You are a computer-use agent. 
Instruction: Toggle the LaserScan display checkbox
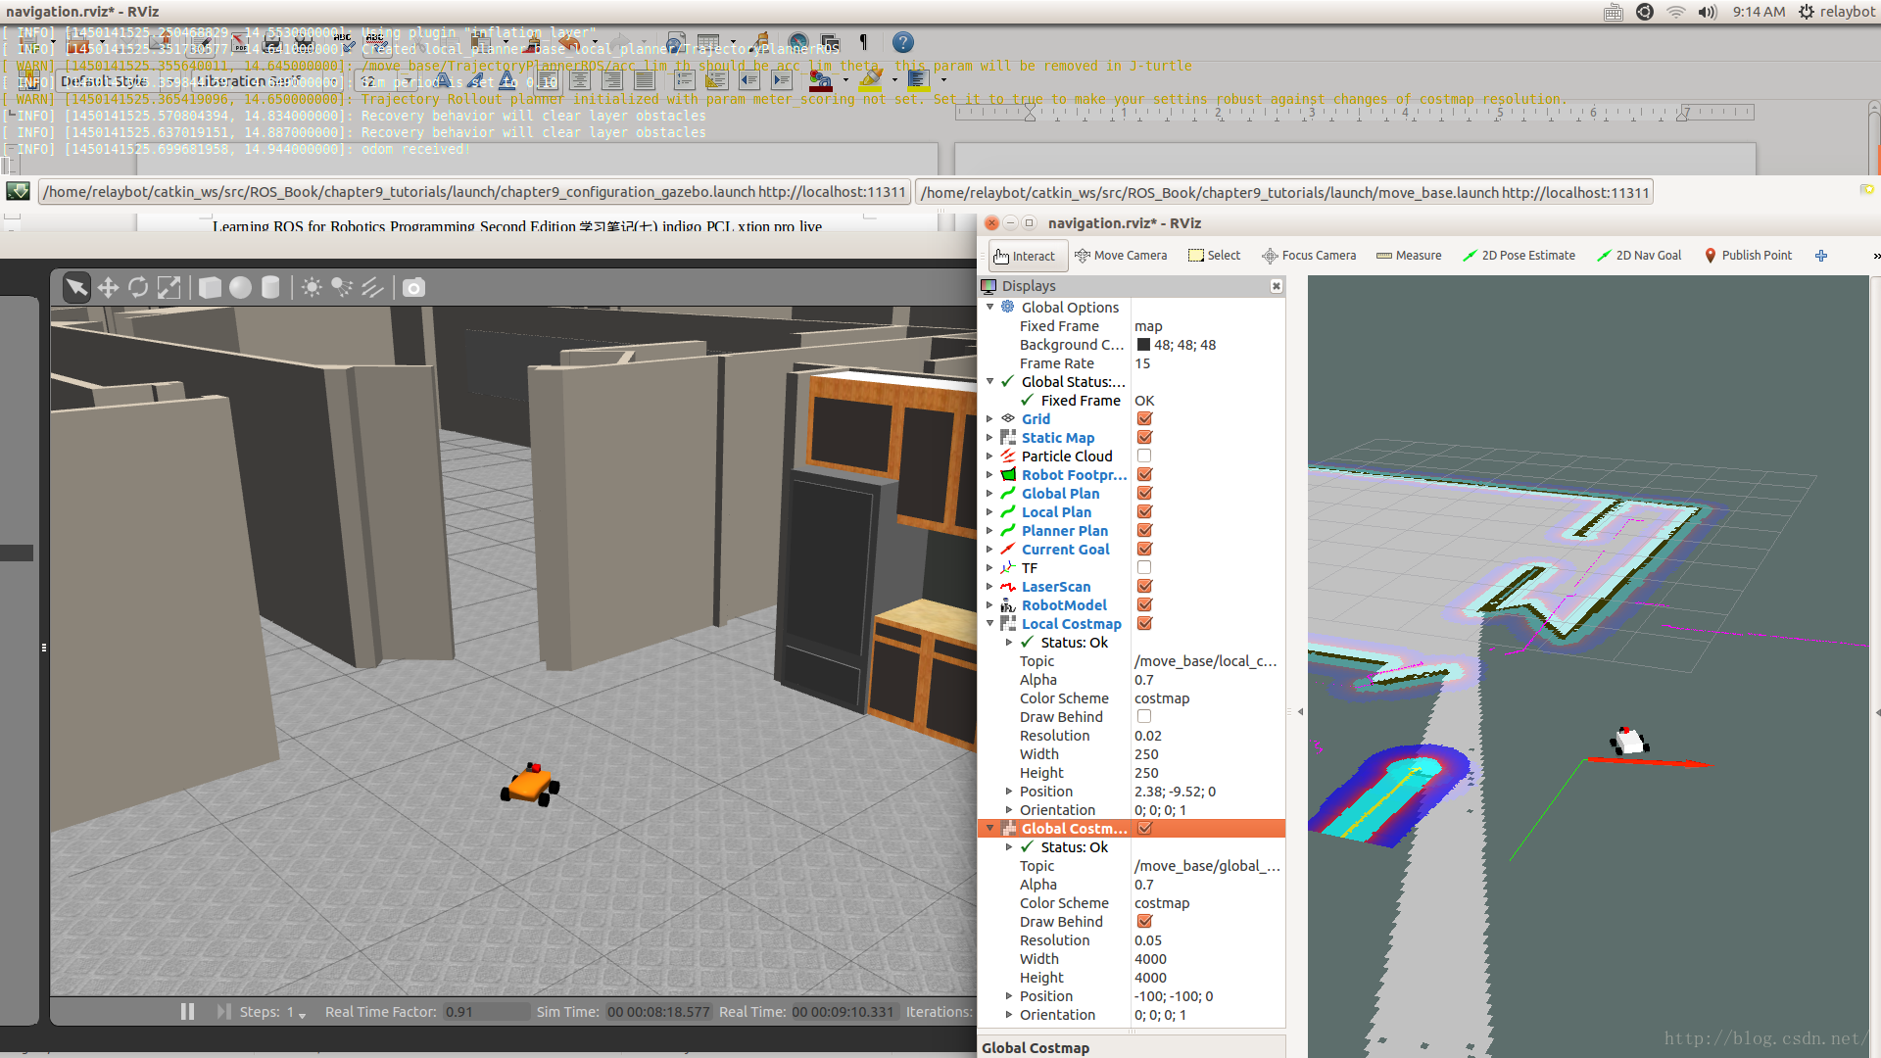click(1144, 587)
